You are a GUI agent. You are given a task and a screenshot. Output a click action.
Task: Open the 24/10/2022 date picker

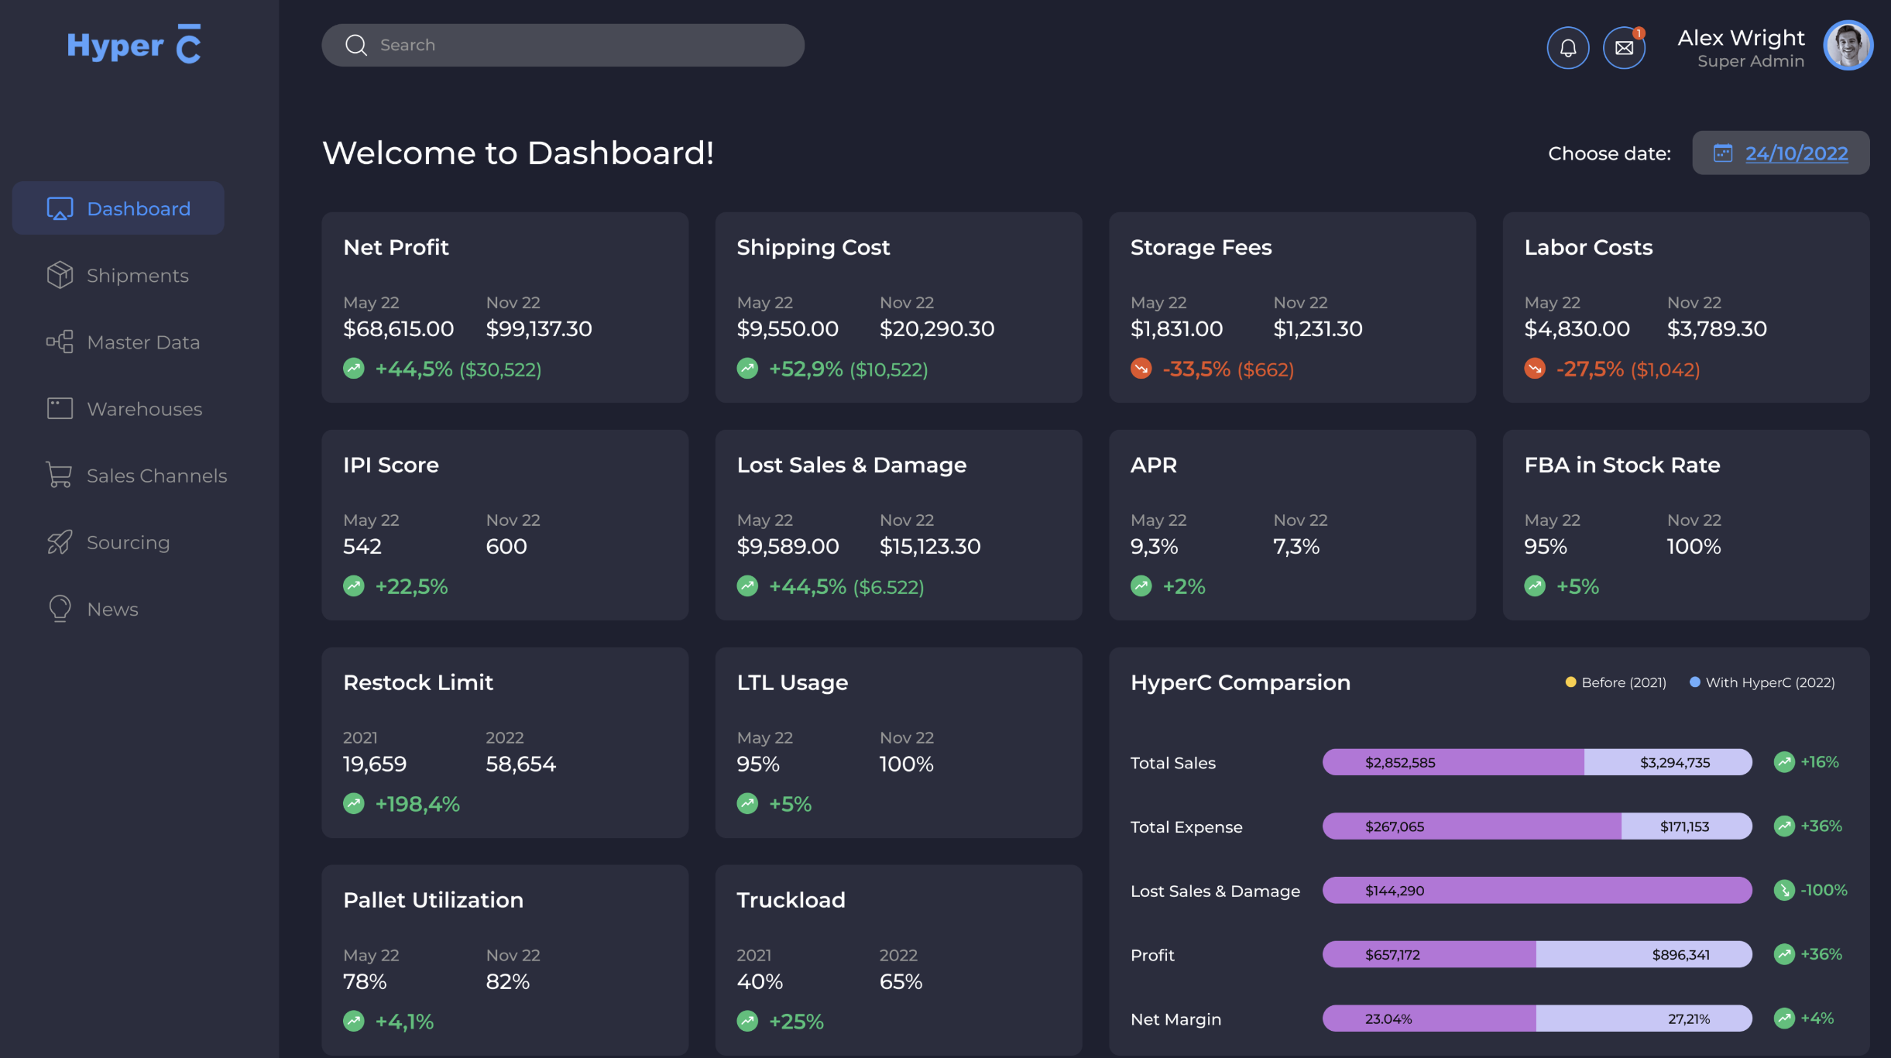[1796, 153]
